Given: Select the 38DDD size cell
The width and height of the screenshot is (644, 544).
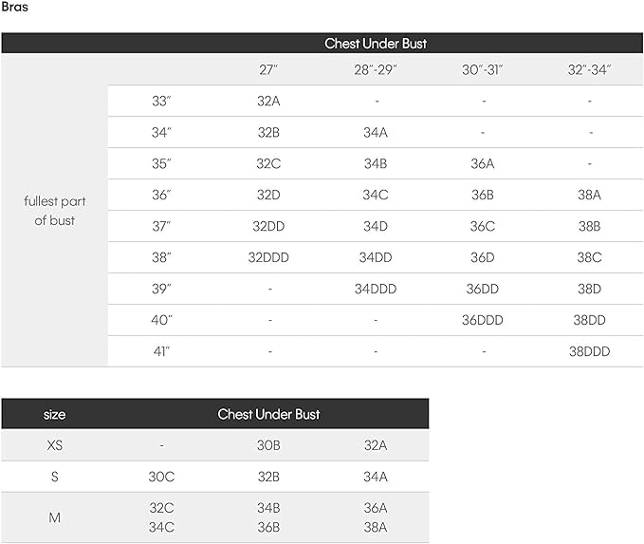Looking at the screenshot, I should click(589, 351).
